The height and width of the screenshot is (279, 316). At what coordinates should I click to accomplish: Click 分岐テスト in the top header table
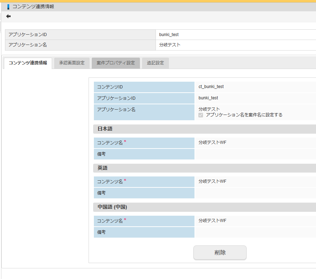[x=170, y=45]
